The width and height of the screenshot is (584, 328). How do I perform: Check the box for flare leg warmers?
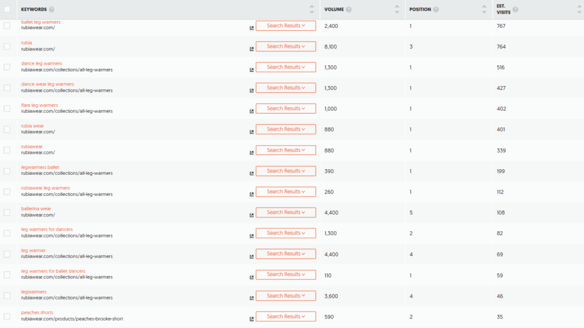pos(7,109)
